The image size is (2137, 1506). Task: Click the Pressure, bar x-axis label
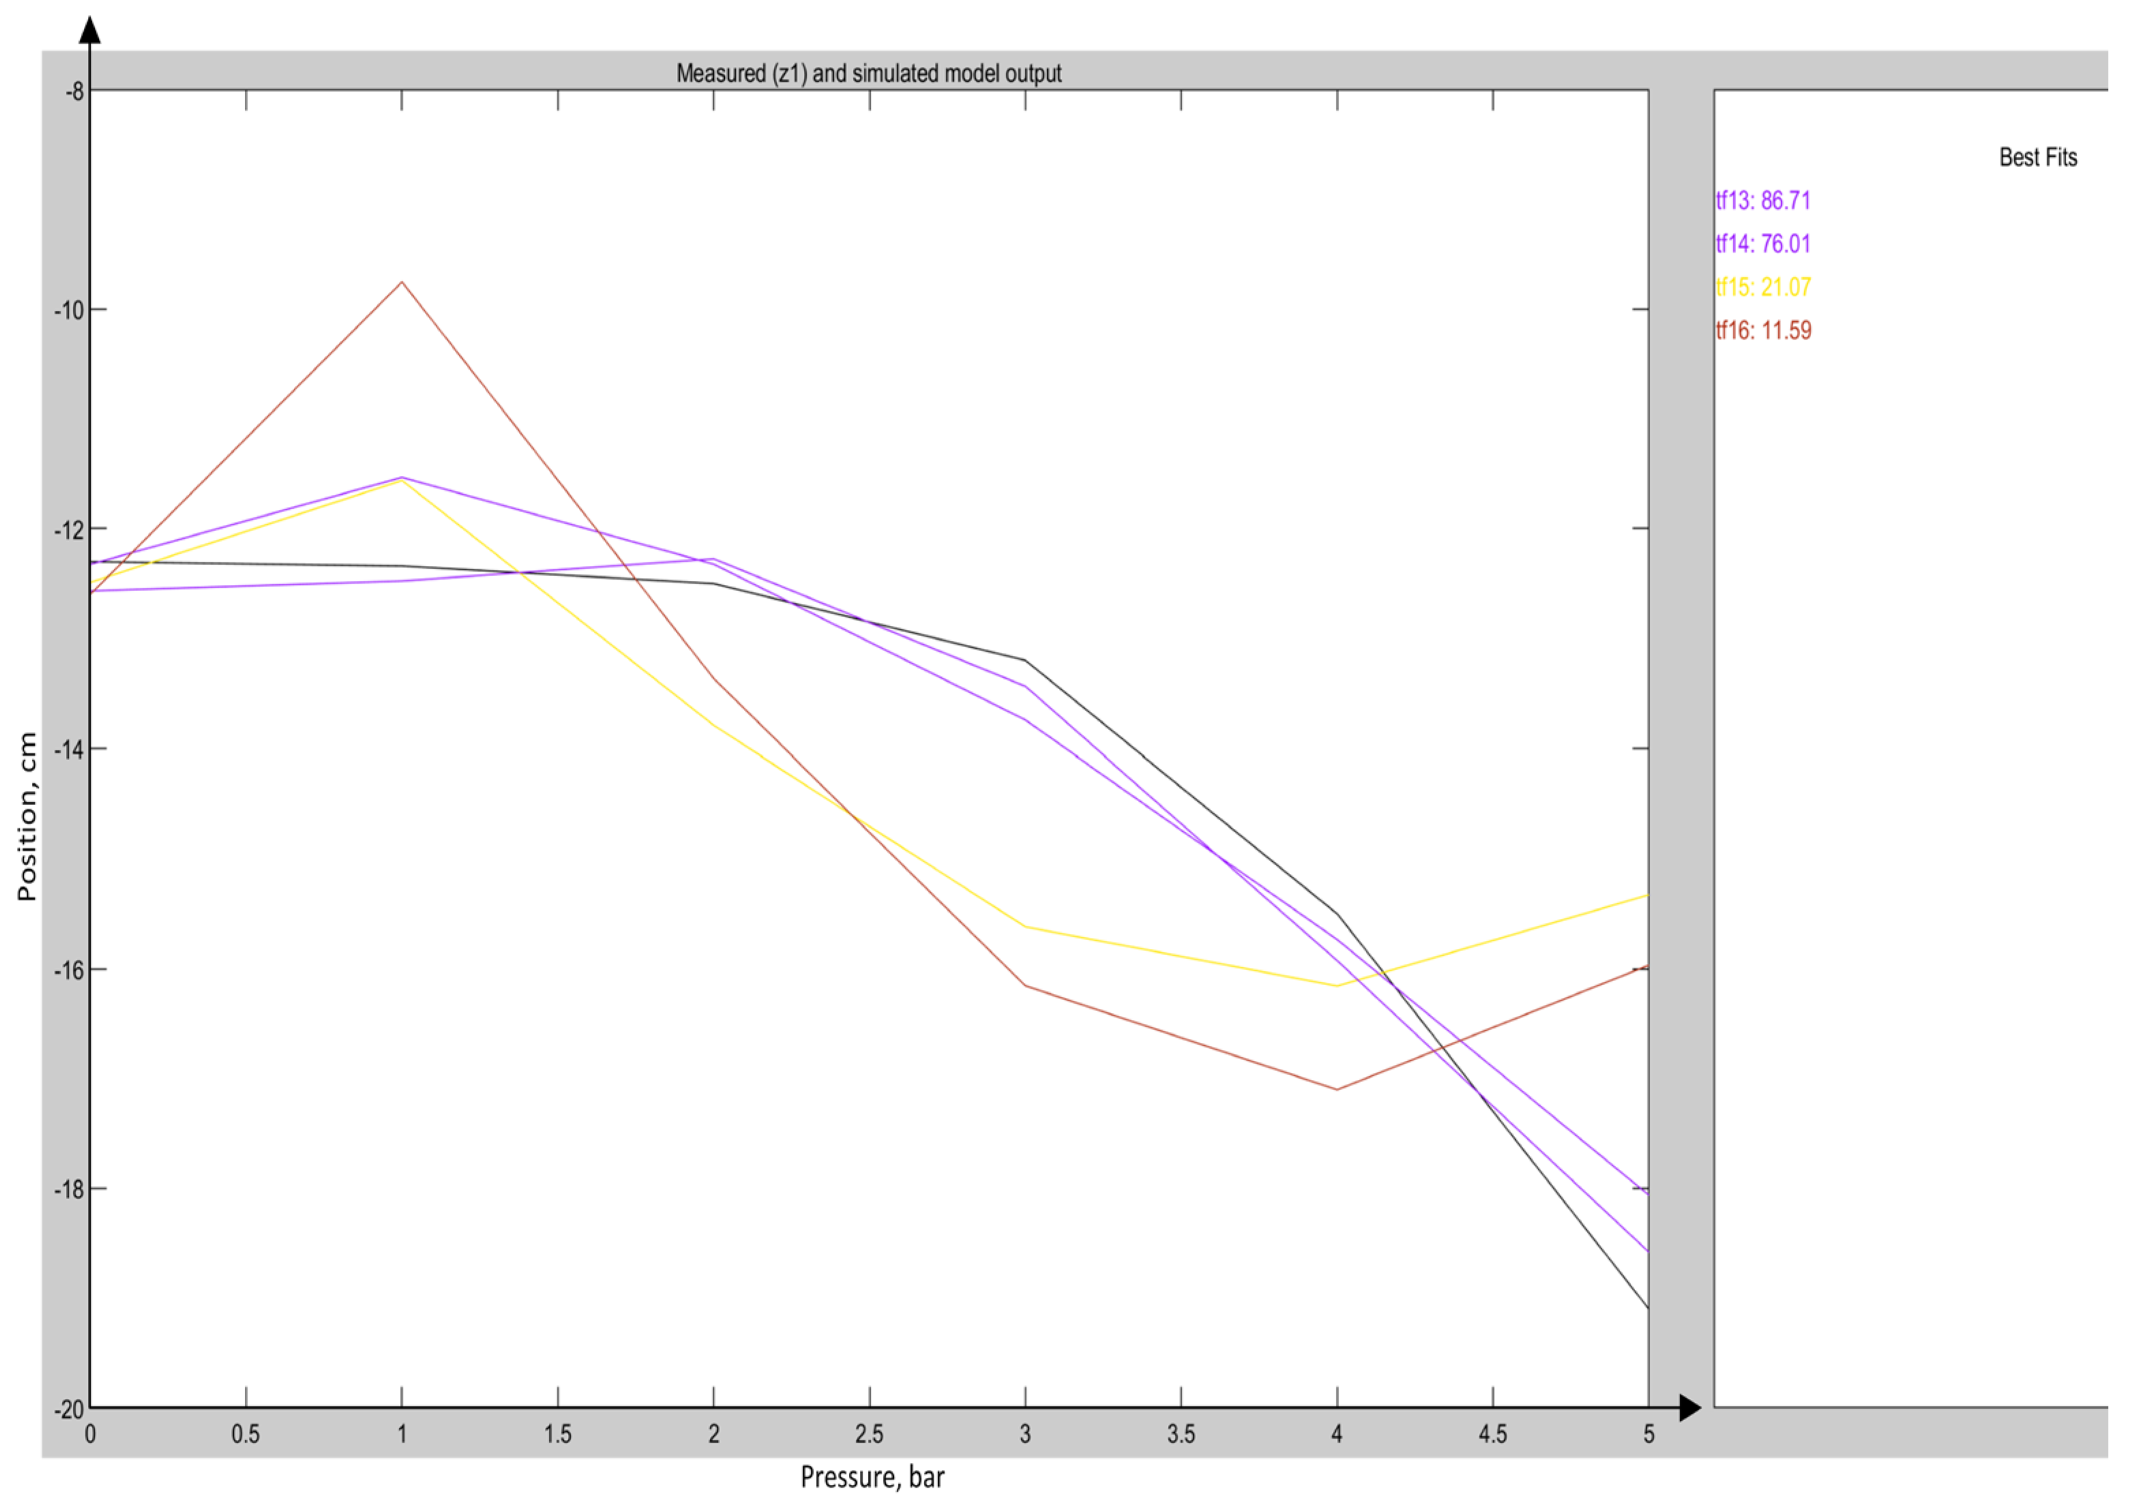872,1477
